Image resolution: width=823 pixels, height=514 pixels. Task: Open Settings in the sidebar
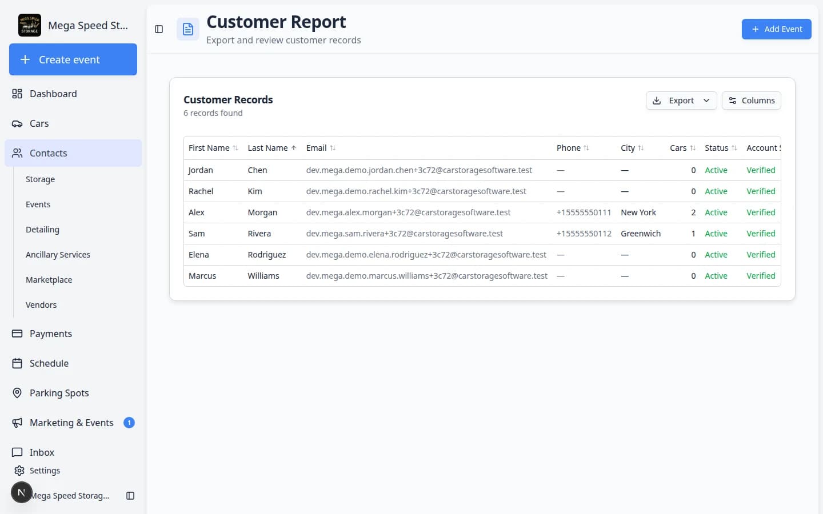45,471
